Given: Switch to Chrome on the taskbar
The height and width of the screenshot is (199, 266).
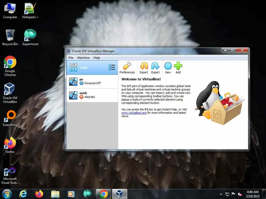Looking at the screenshot, I should (104, 194).
